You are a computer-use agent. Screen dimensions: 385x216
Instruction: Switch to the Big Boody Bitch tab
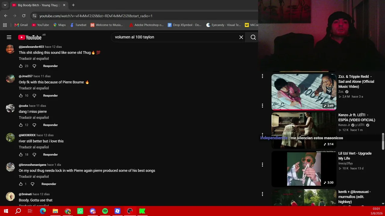[38, 5]
